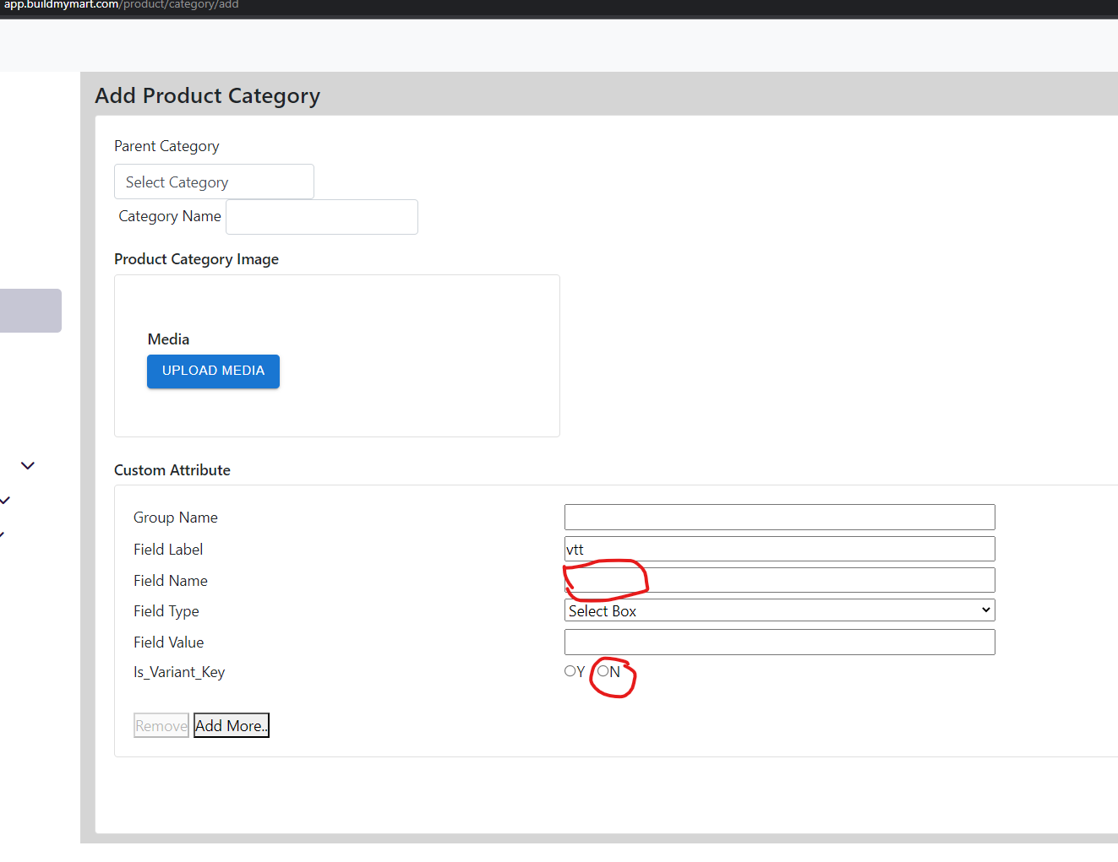This screenshot has height=862, width=1118.
Task: Select the Y radio for Is_Variant_Key
Action: [x=570, y=671]
